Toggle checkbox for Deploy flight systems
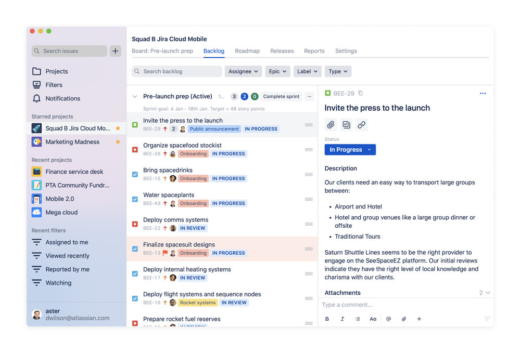The height and width of the screenshot is (353, 520). 135,299
